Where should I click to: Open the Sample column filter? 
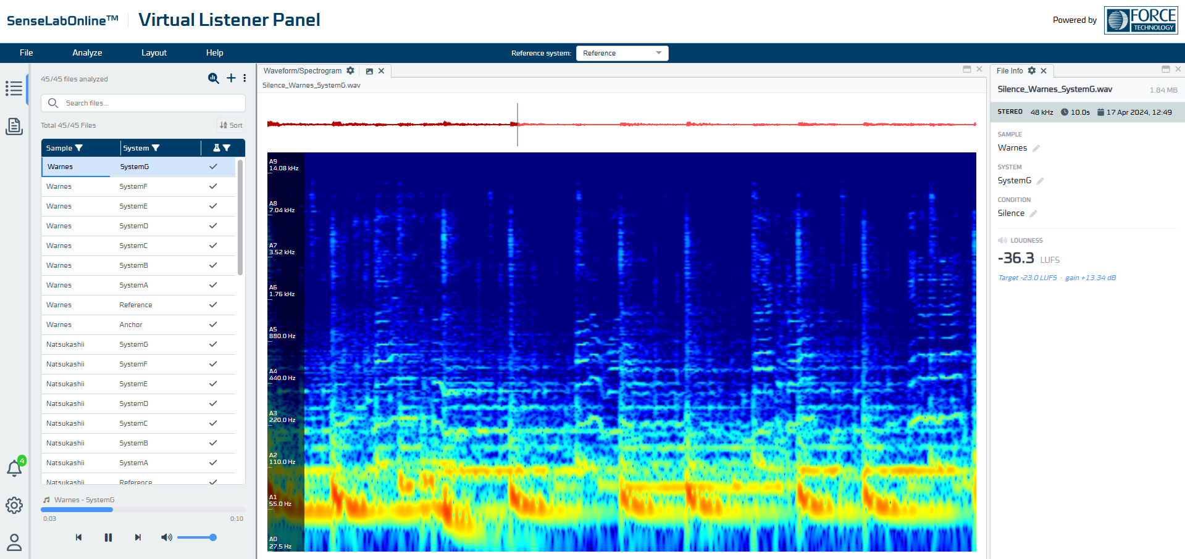click(79, 148)
